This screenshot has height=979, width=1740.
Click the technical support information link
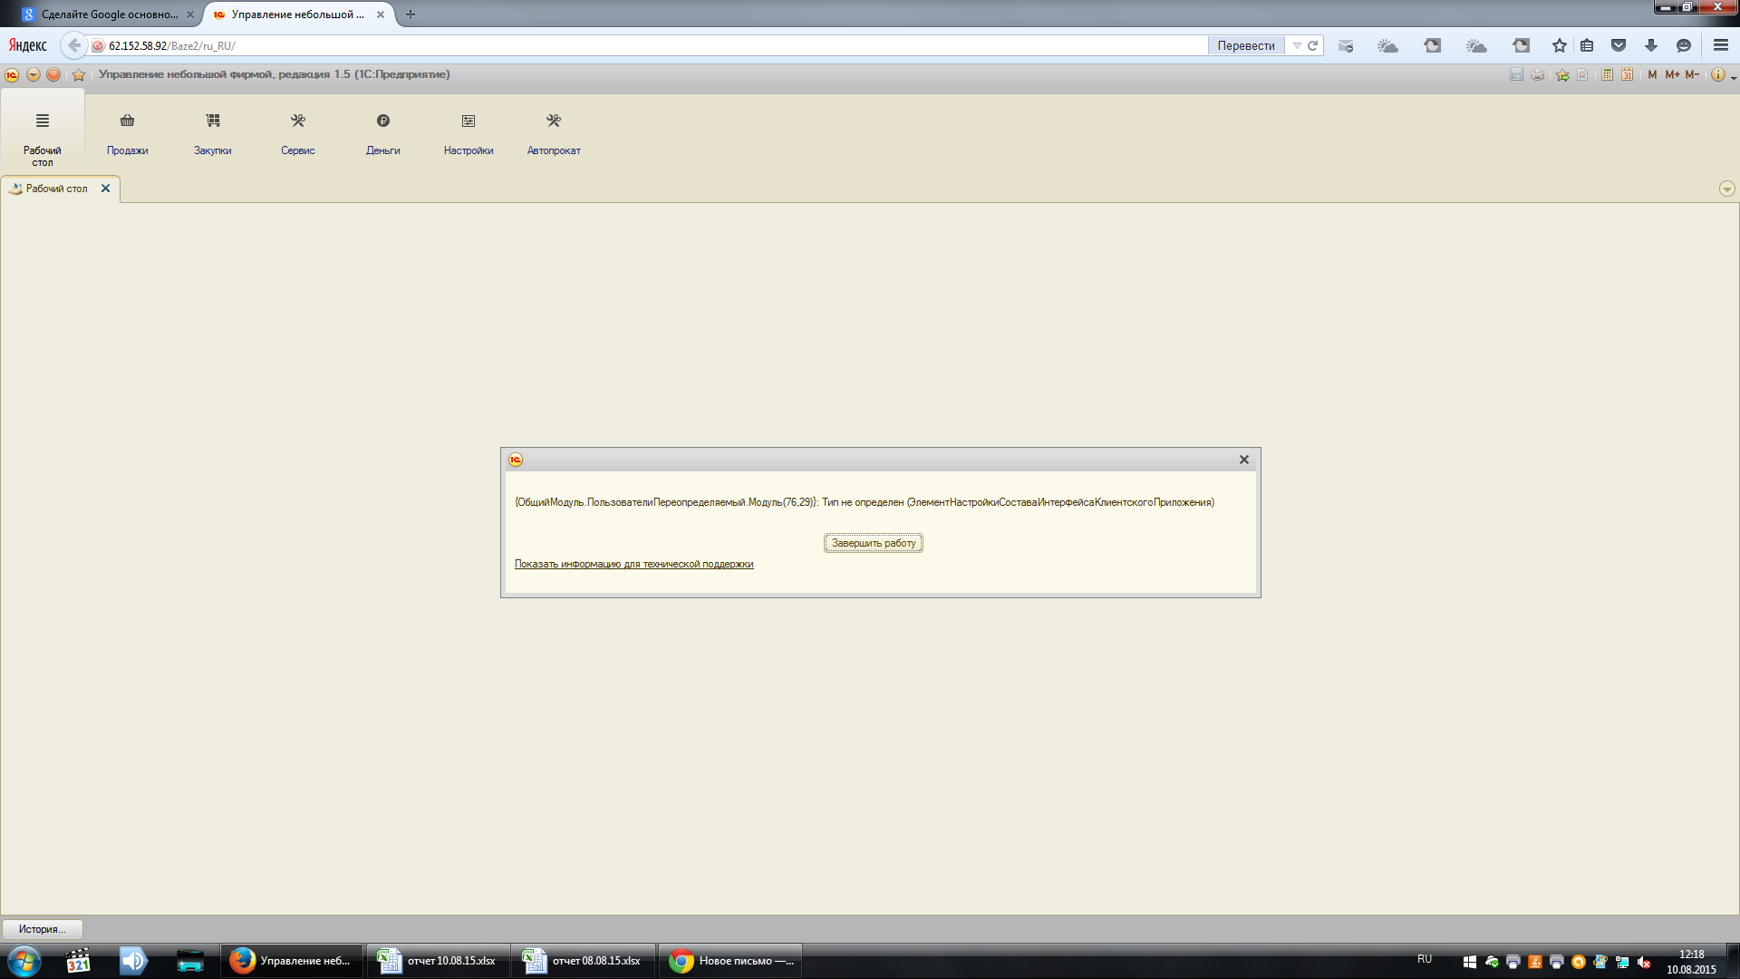pyautogui.click(x=633, y=564)
